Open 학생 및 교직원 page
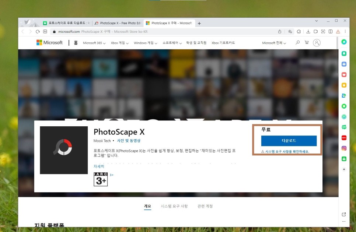 (196, 43)
